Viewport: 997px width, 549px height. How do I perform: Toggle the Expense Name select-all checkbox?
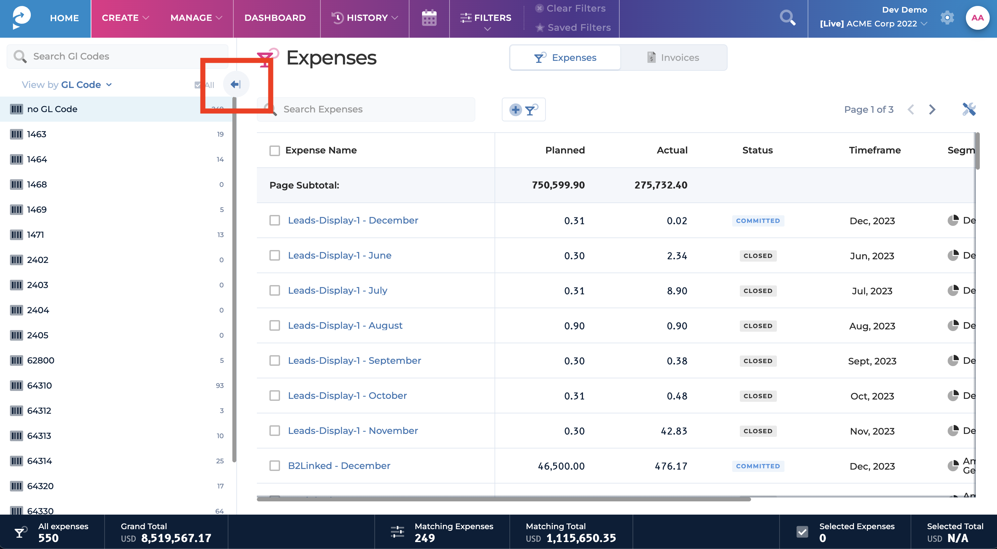[x=275, y=150]
